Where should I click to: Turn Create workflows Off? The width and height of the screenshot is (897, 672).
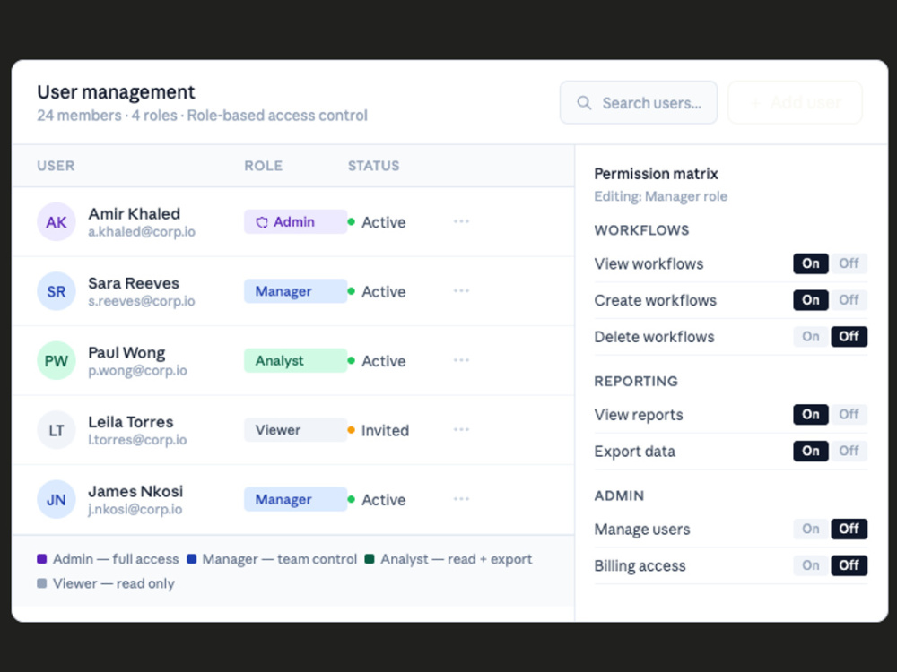tap(849, 300)
